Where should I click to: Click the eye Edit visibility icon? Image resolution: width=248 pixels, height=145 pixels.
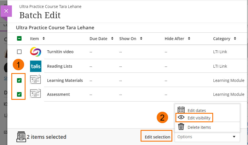pyautogui.click(x=181, y=117)
